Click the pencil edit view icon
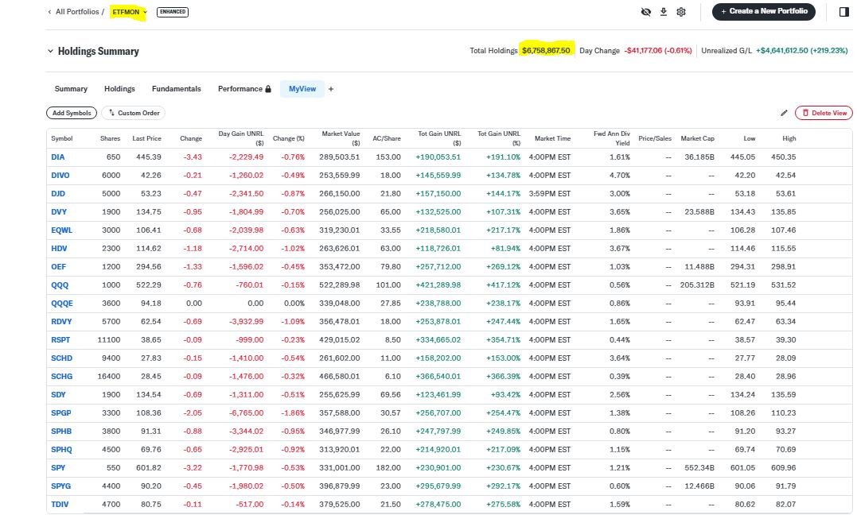 (x=784, y=113)
